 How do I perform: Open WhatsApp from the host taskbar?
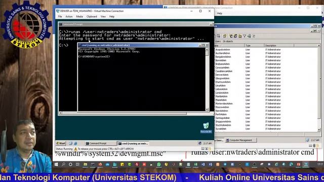point(158,164)
